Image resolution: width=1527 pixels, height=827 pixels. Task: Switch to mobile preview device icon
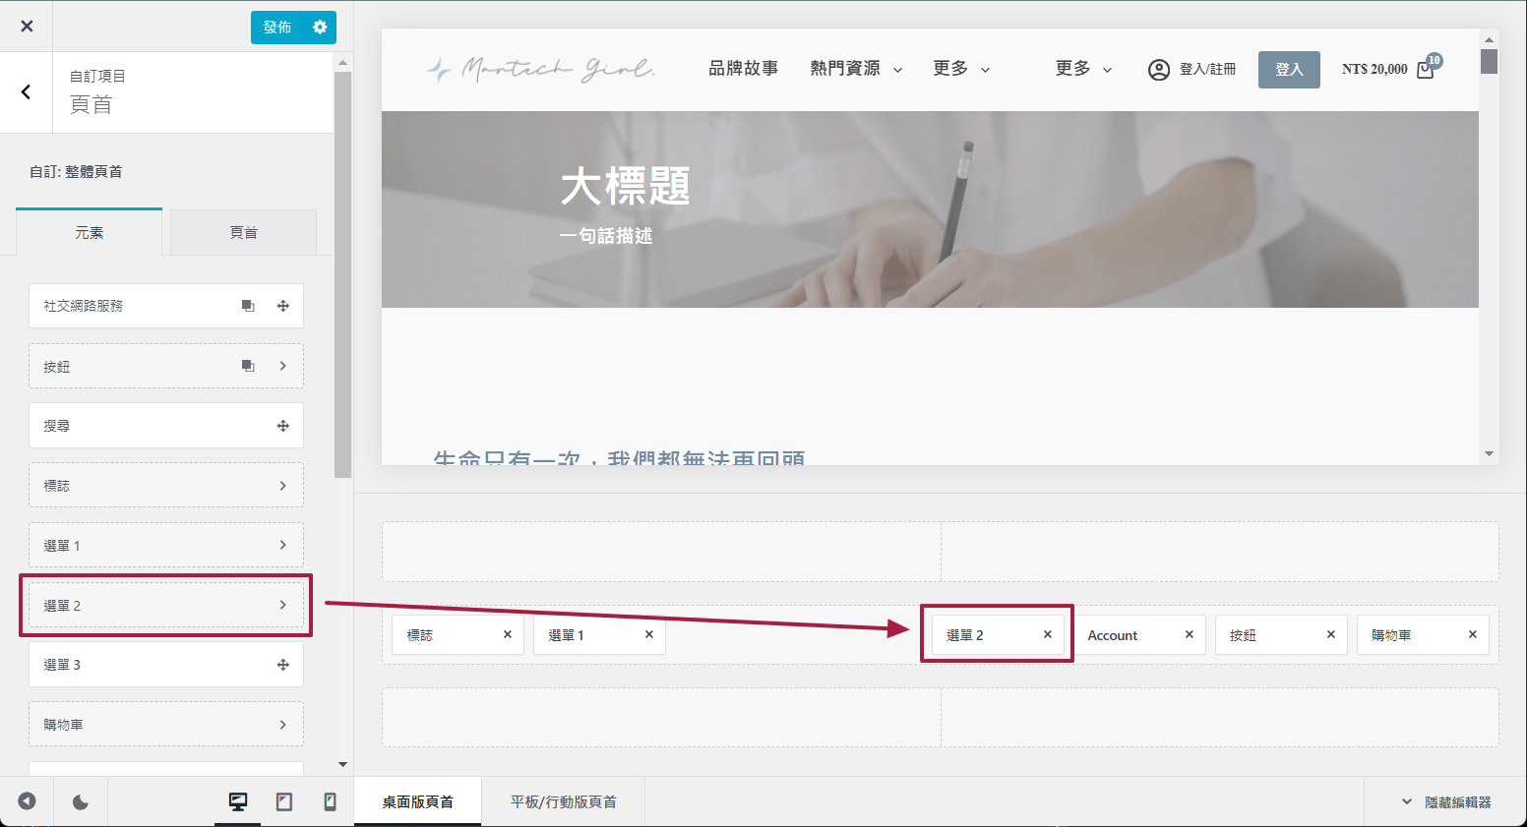[330, 802]
